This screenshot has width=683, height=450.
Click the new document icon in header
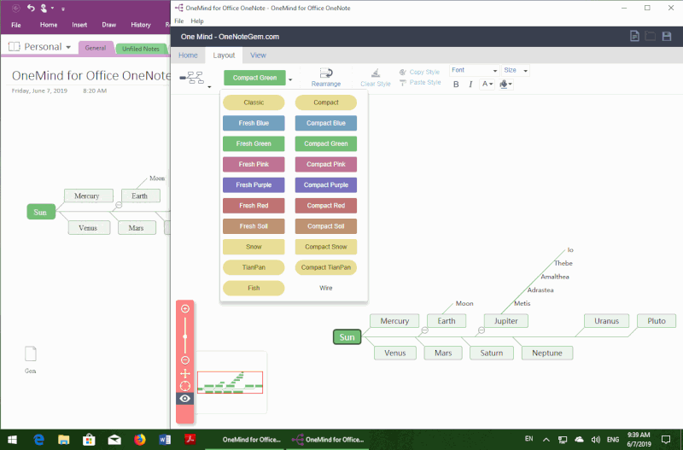[634, 36]
